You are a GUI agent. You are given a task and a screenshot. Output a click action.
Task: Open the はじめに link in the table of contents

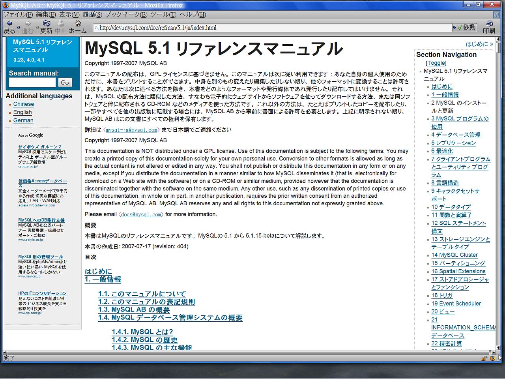[x=98, y=272]
